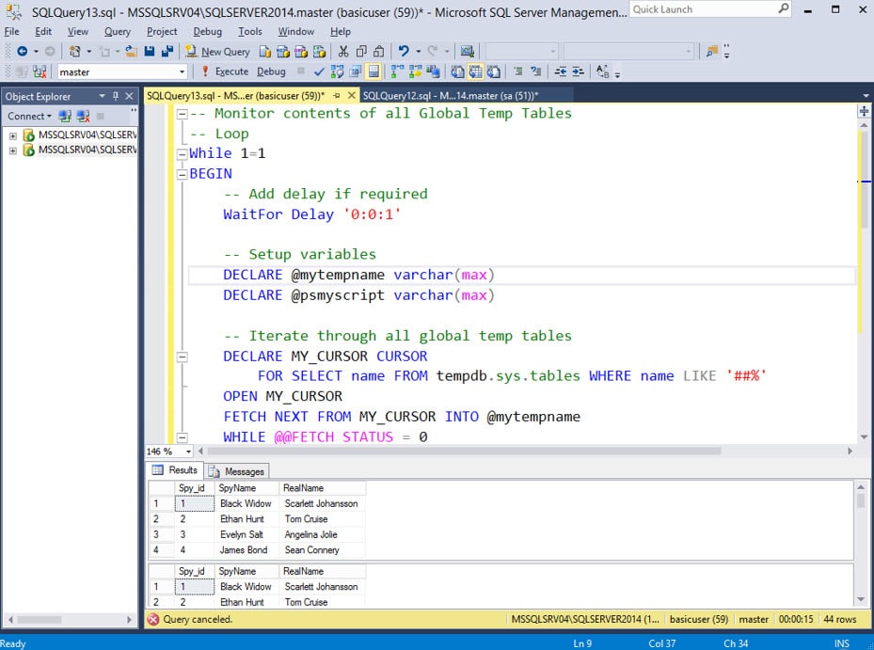The image size is (874, 650).
Task: Select the 'Scarlett Johansson' cell in first grid
Action: point(322,503)
